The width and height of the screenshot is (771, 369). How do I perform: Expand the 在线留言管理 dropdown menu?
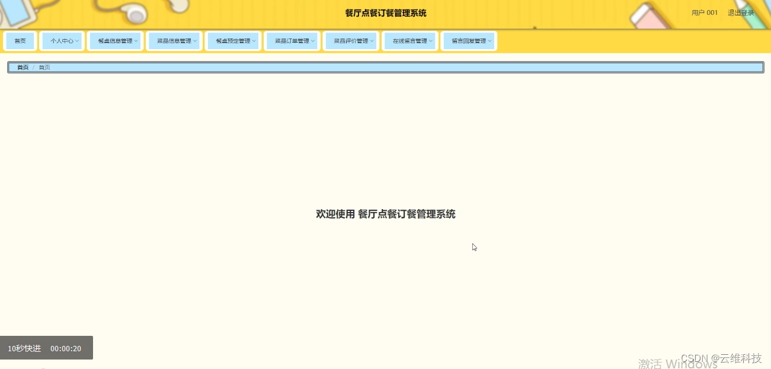410,41
